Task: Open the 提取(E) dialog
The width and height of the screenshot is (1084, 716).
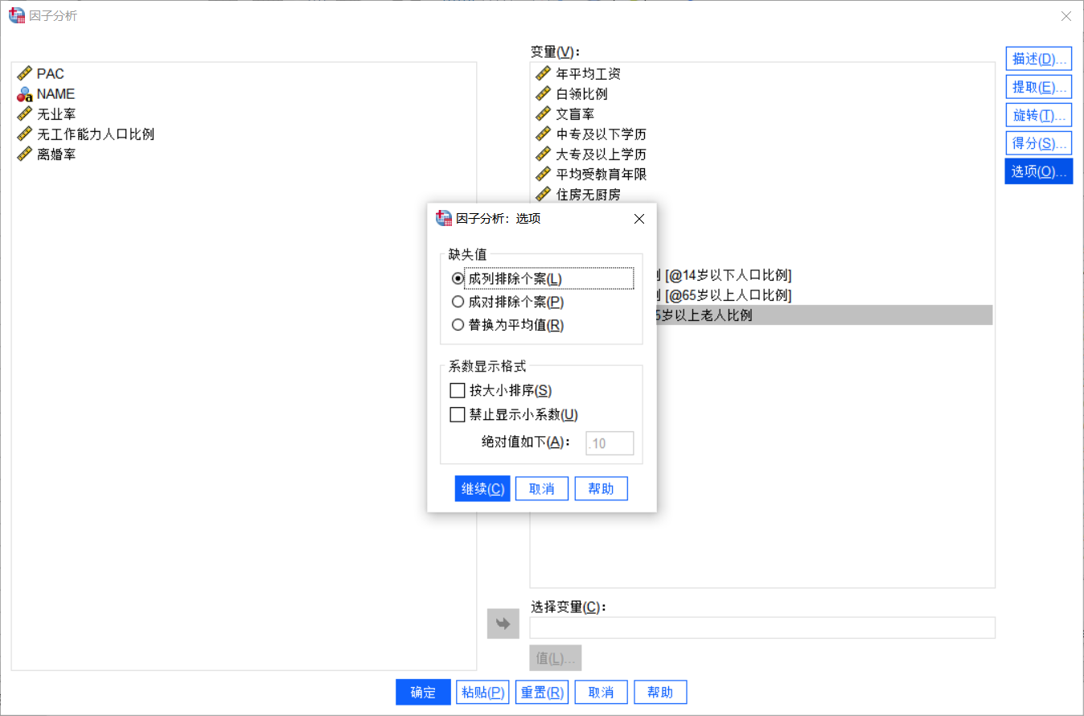Action: coord(1037,86)
